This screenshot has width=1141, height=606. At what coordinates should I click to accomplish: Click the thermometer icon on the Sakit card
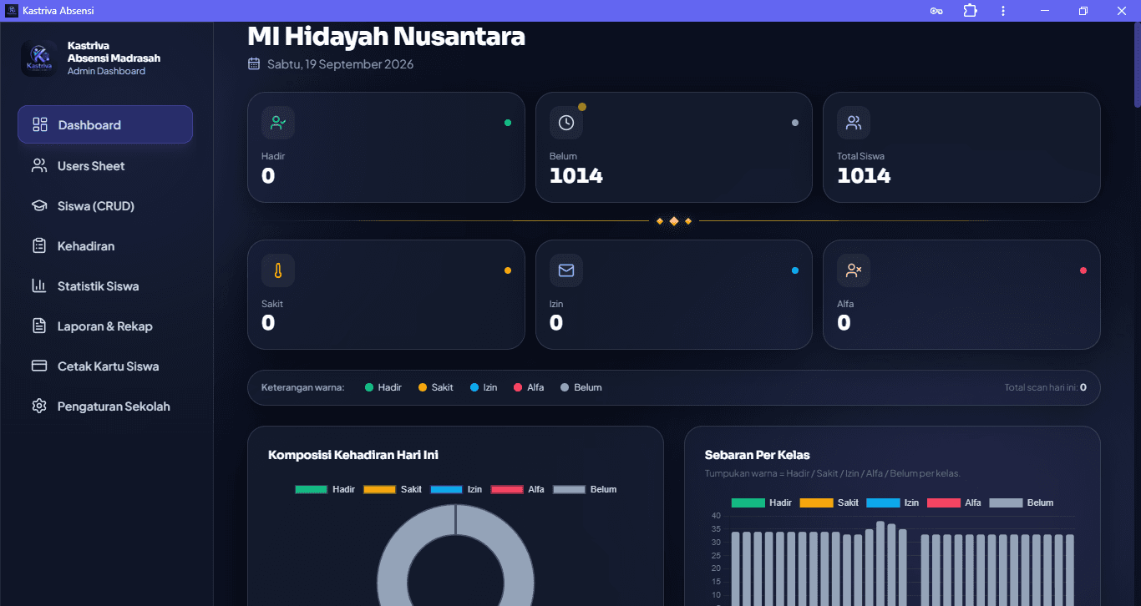[x=278, y=270]
